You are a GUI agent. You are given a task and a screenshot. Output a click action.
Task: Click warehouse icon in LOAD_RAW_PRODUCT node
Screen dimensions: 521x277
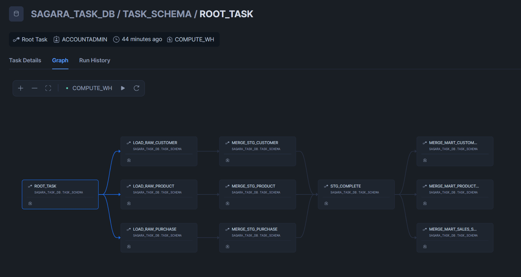tap(129, 203)
